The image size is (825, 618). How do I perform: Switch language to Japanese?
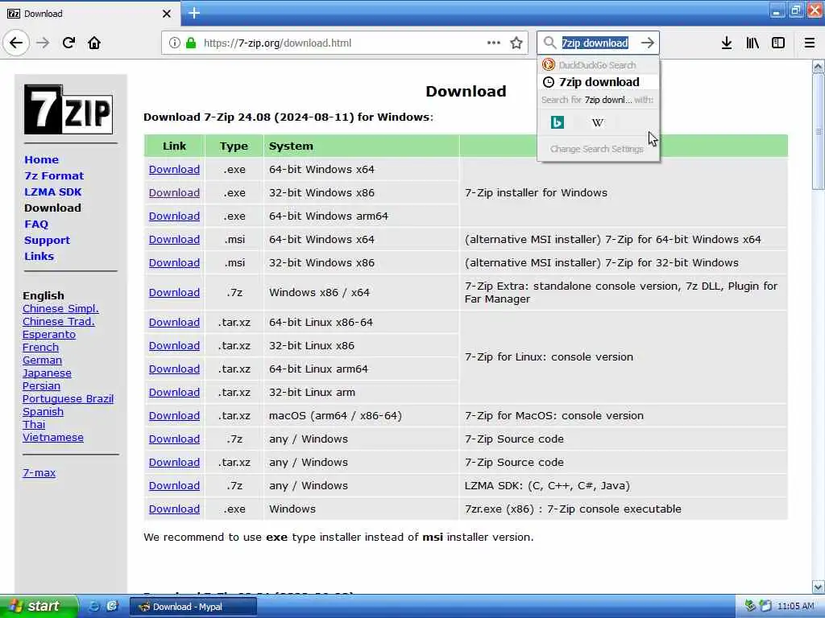click(x=47, y=373)
